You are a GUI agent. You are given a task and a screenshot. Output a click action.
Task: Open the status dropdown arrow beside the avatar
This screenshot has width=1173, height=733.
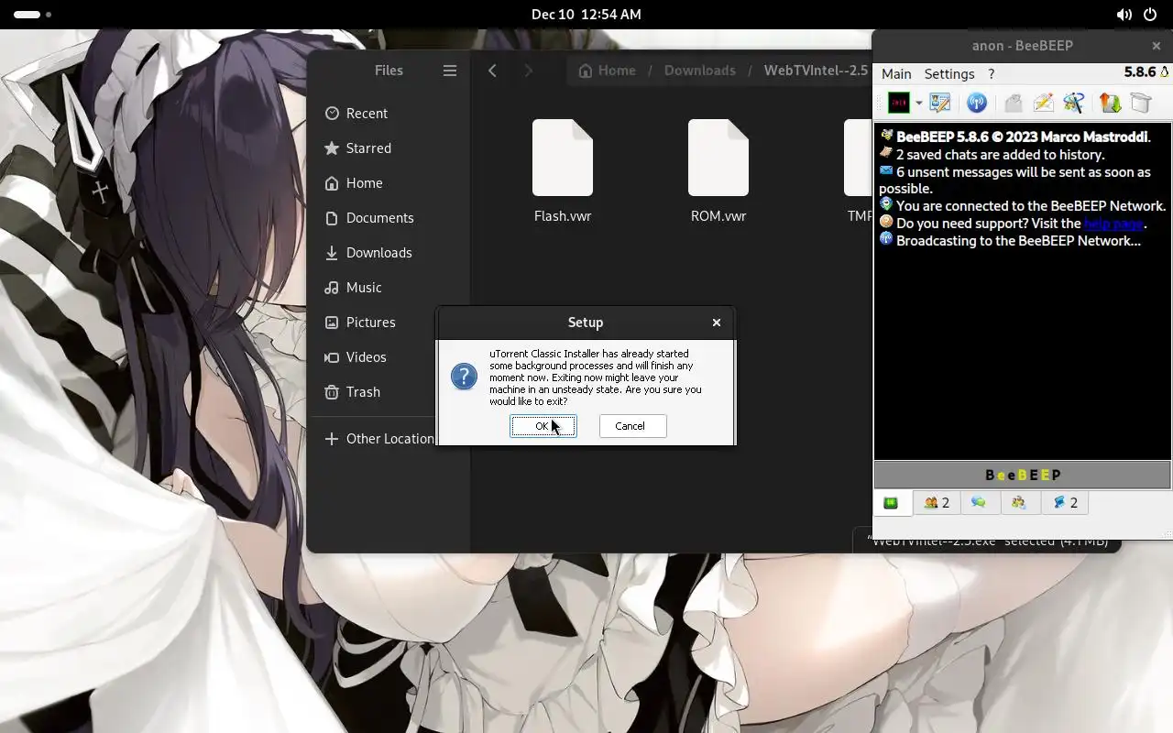tap(918, 104)
